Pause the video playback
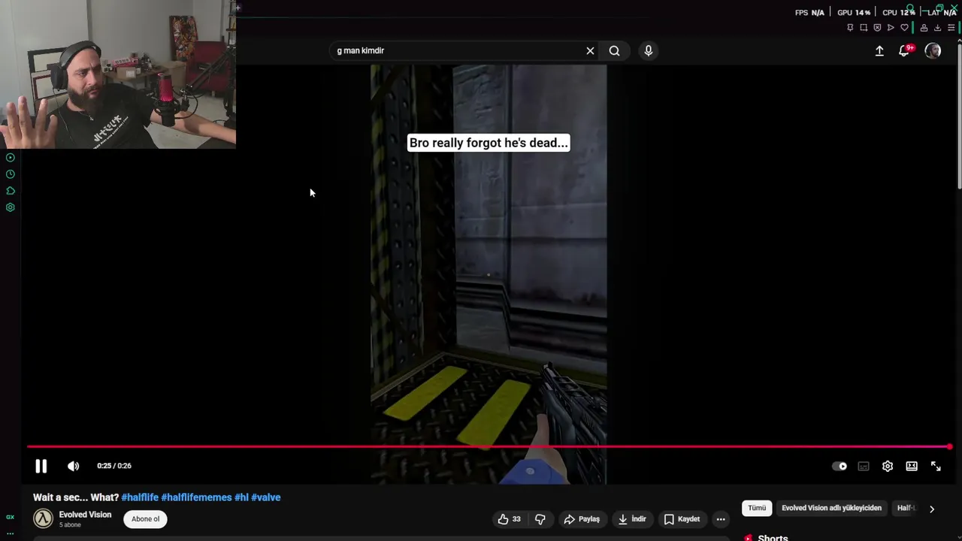Image resolution: width=962 pixels, height=541 pixels. click(41, 467)
